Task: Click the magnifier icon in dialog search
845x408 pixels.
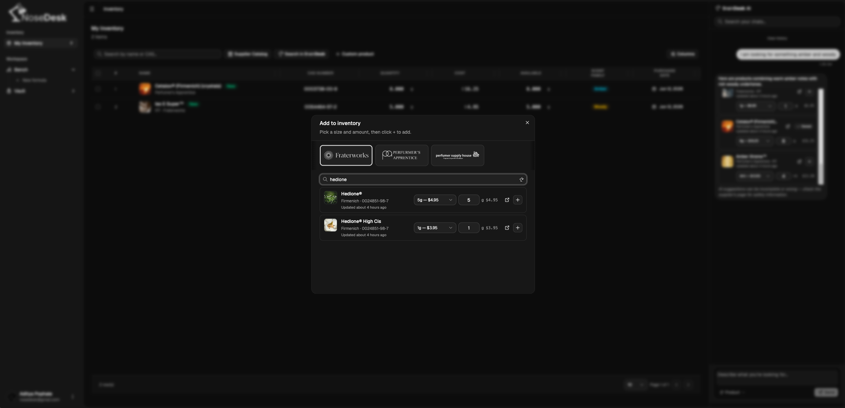Action: pyautogui.click(x=325, y=179)
